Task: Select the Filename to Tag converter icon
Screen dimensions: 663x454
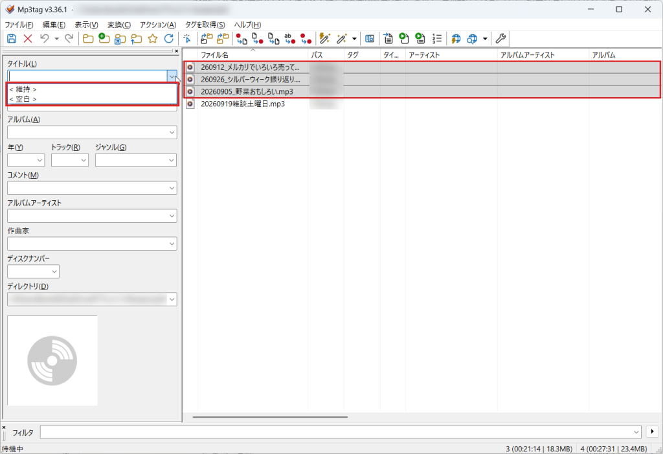Action: (258, 39)
